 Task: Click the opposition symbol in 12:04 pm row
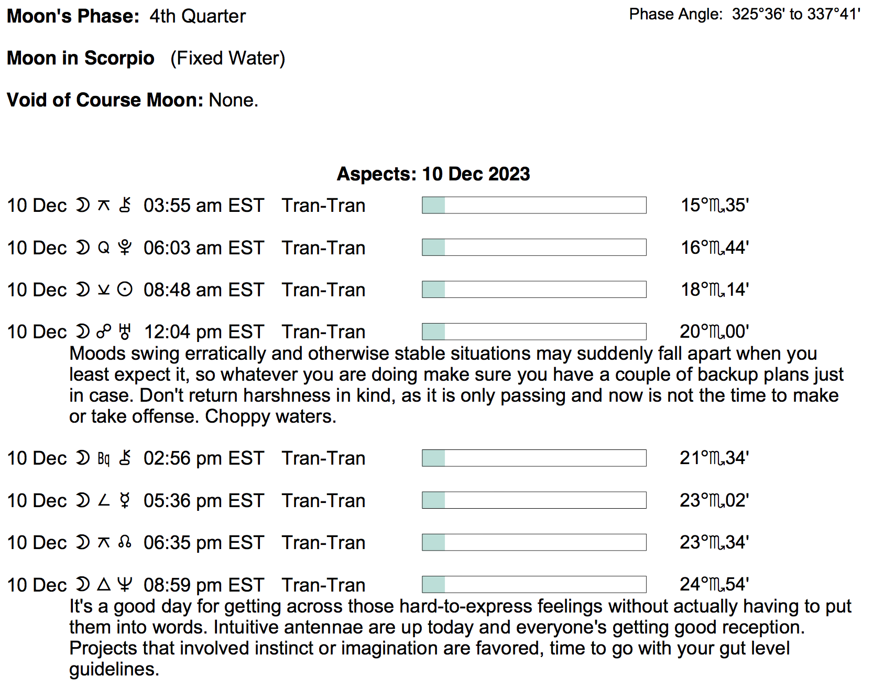104,331
